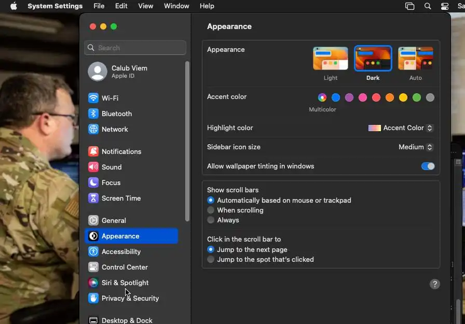This screenshot has height=324, width=465.
Task: Click the Appearance sidebar icon
Action: click(93, 236)
